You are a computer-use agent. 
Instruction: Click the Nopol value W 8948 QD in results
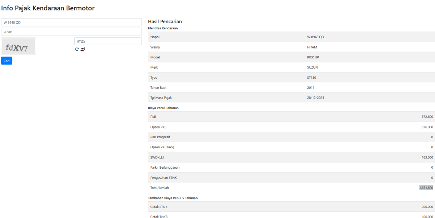tap(315, 37)
